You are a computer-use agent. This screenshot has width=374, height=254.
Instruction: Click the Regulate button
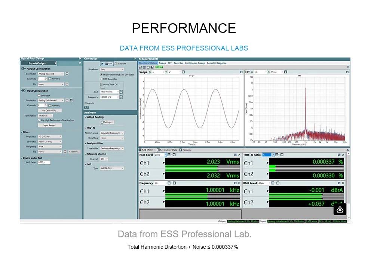point(186,150)
